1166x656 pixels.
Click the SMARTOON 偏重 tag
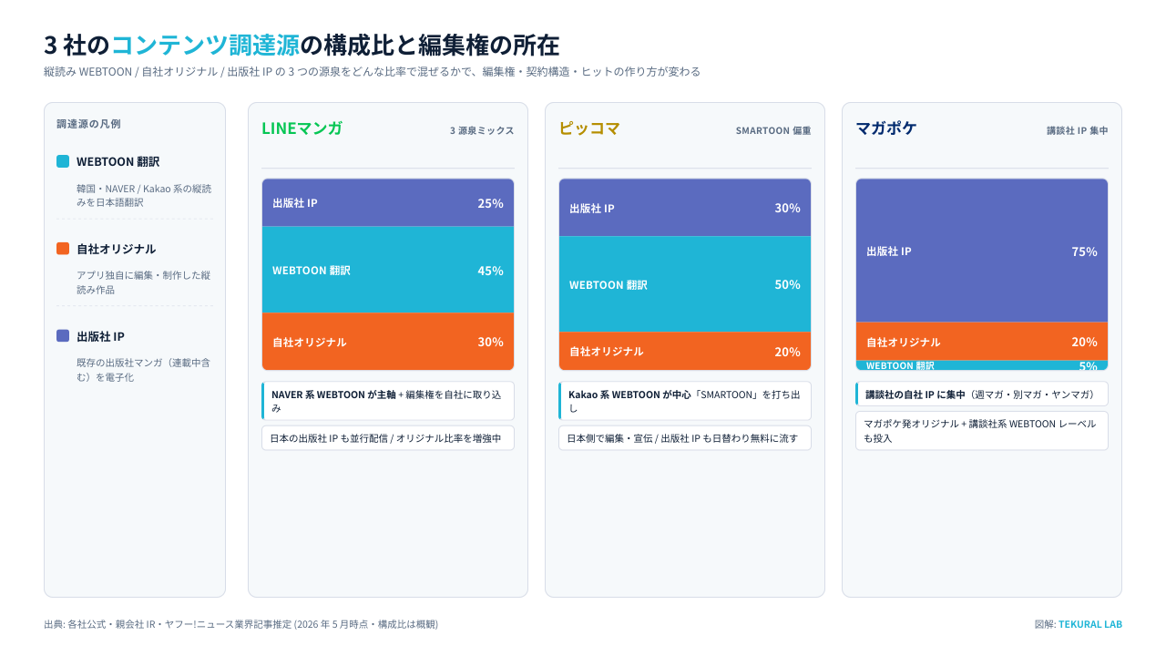(773, 130)
